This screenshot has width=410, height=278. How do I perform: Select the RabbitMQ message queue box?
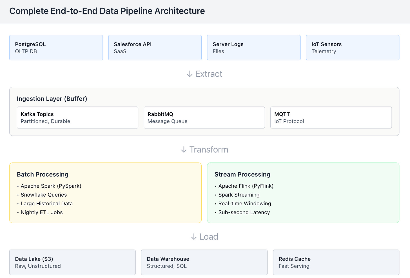click(204, 117)
